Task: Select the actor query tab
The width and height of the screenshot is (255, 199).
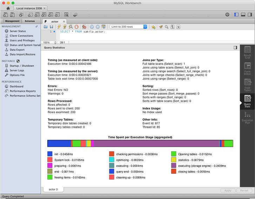Action: point(55,22)
